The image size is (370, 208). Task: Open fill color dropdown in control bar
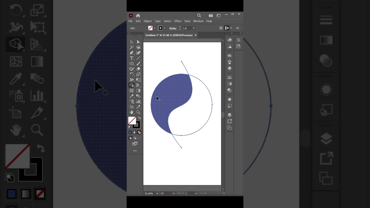155,28
